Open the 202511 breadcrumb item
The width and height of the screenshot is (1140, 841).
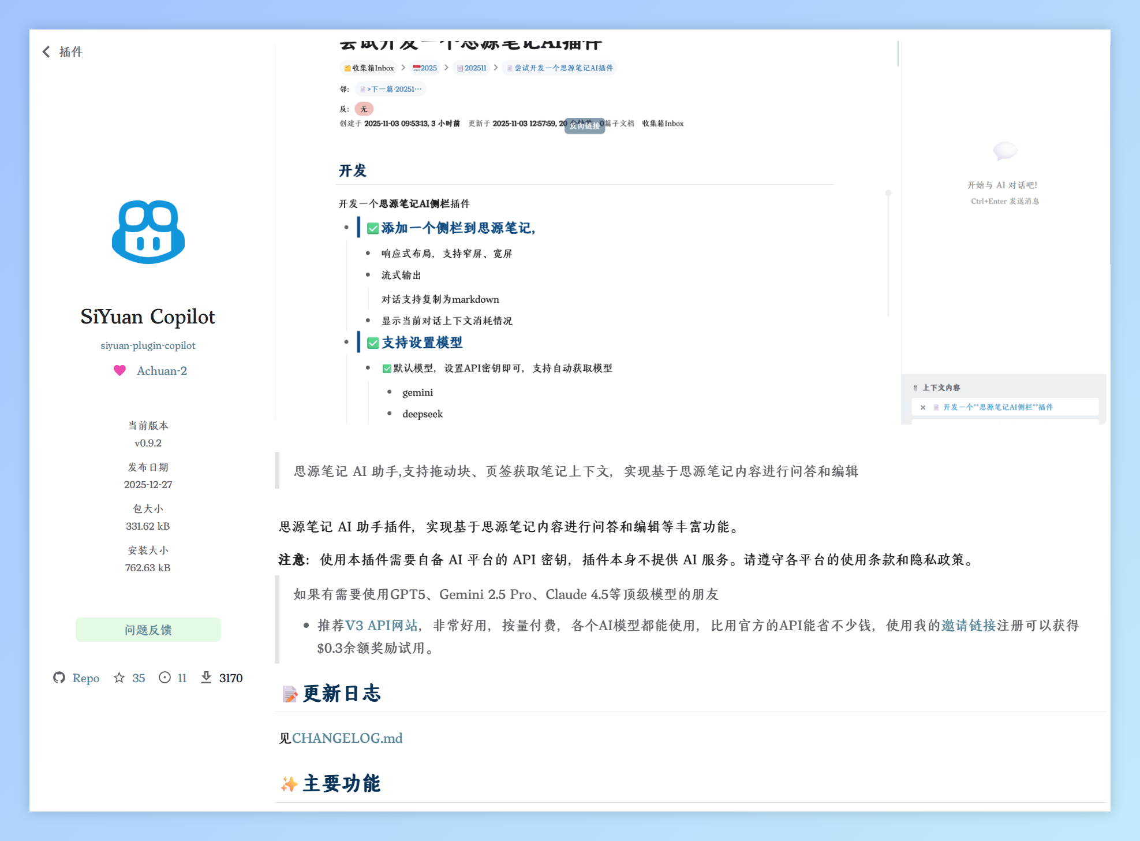[x=472, y=68]
